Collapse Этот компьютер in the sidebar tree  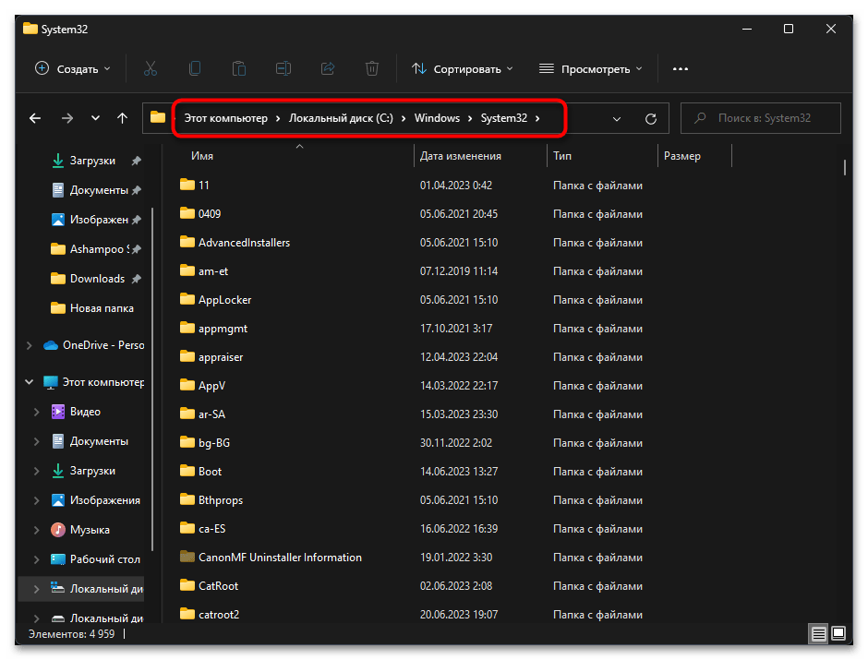pos(28,381)
